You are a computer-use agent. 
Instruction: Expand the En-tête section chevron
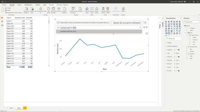click(166, 71)
